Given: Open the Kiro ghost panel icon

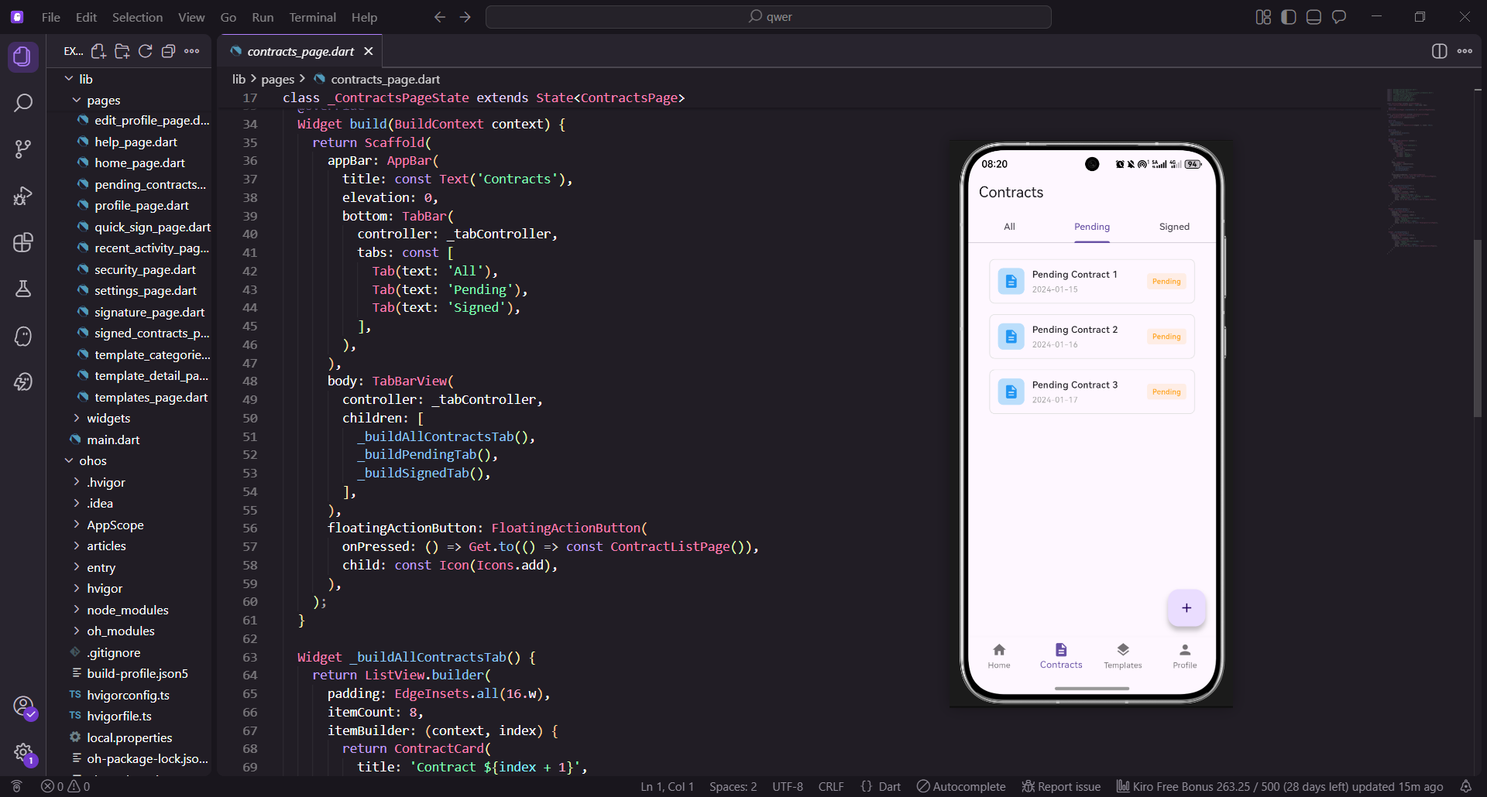Looking at the screenshot, I should 23,336.
